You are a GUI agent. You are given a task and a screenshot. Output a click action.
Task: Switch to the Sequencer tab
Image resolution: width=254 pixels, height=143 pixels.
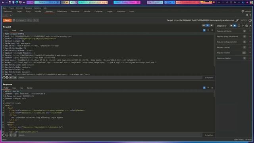click(x=75, y=12)
